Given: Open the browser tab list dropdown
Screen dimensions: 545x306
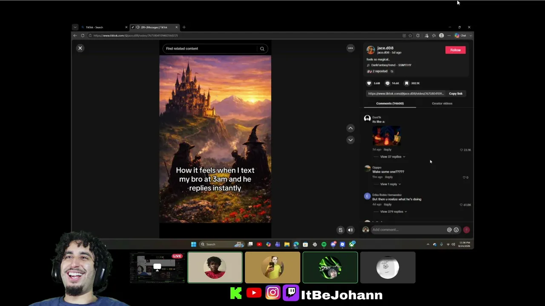Looking at the screenshot, I should pyautogui.click(x=75, y=27).
